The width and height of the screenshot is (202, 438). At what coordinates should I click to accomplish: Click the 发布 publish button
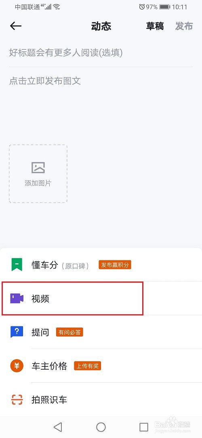184,26
